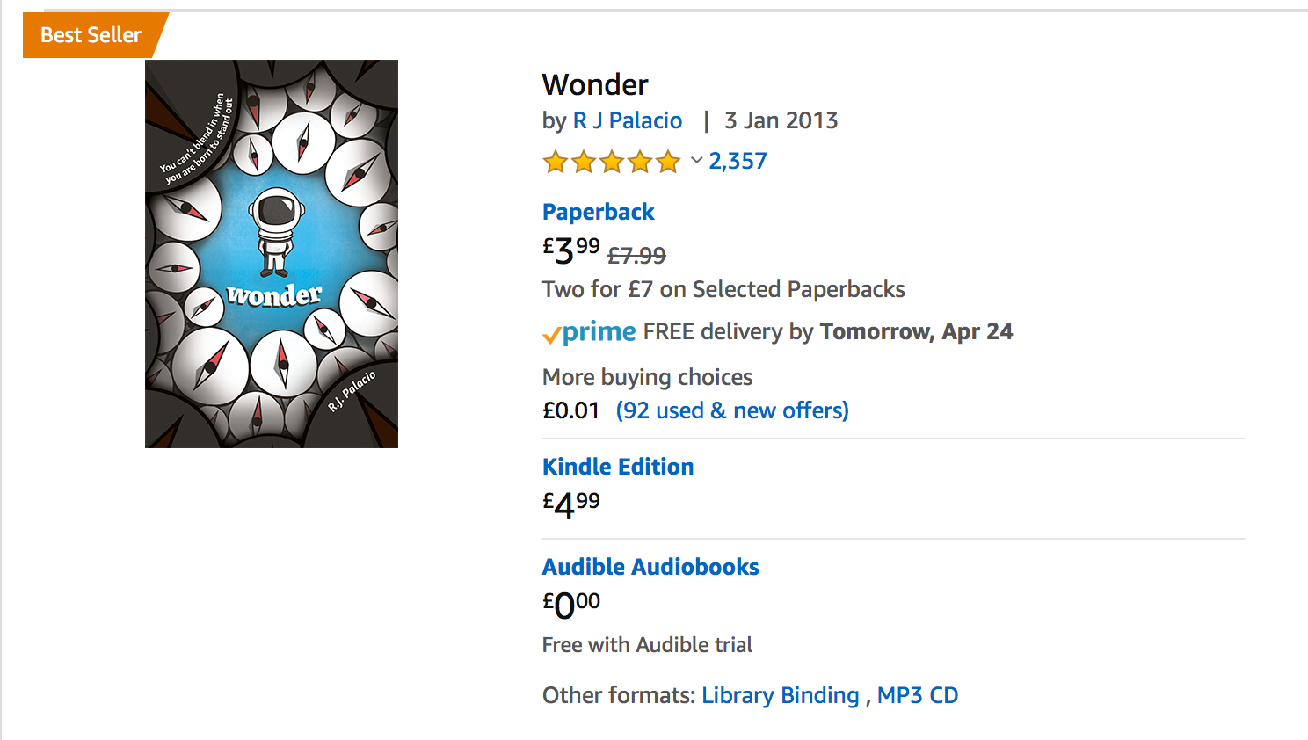Open the MP3 CD format
This screenshot has width=1308, height=740.
(x=918, y=695)
